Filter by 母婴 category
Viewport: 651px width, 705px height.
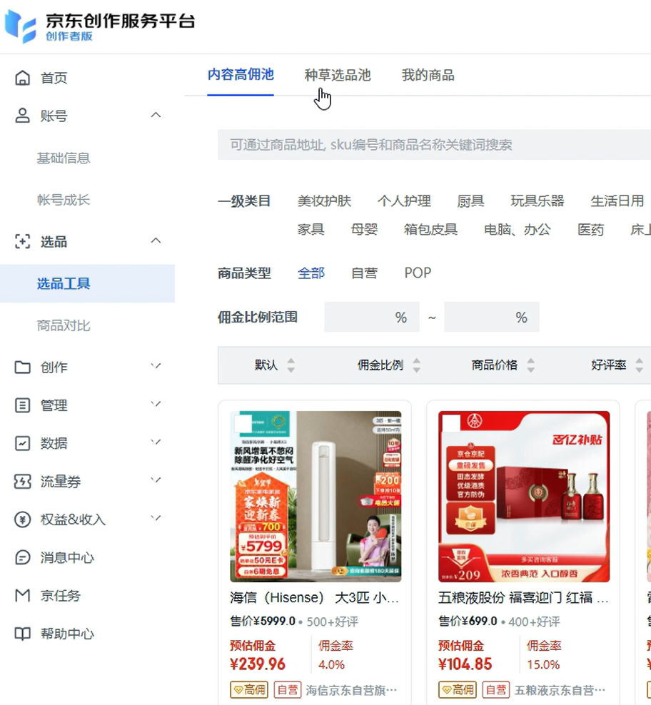point(365,229)
